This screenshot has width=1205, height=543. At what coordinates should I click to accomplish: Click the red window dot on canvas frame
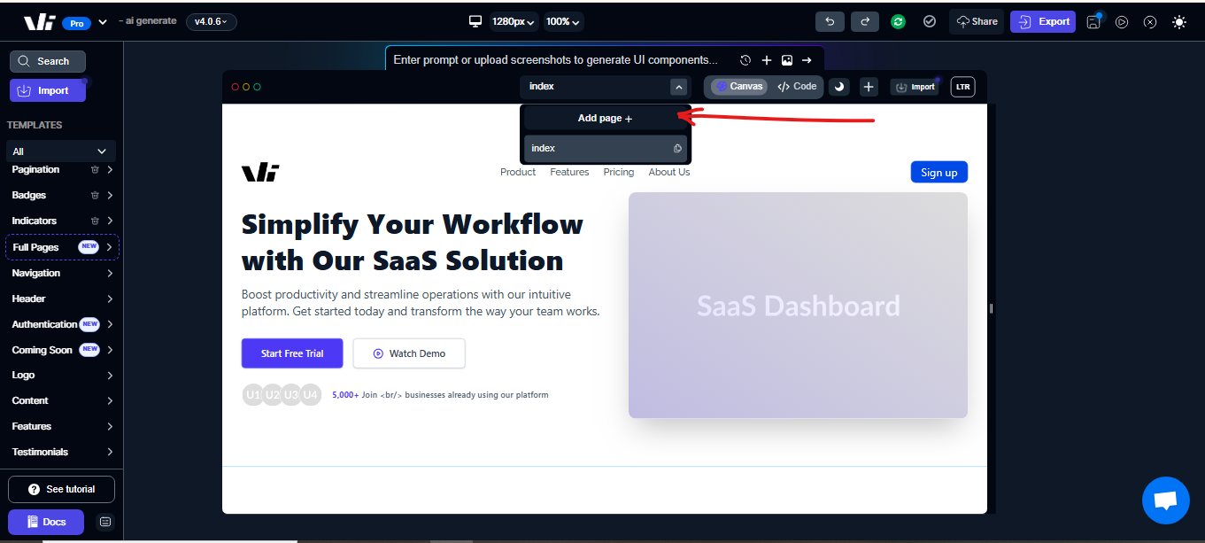pyautogui.click(x=236, y=87)
